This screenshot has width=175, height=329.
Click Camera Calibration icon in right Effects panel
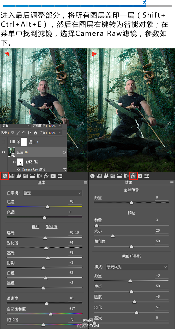[x=140, y=176]
